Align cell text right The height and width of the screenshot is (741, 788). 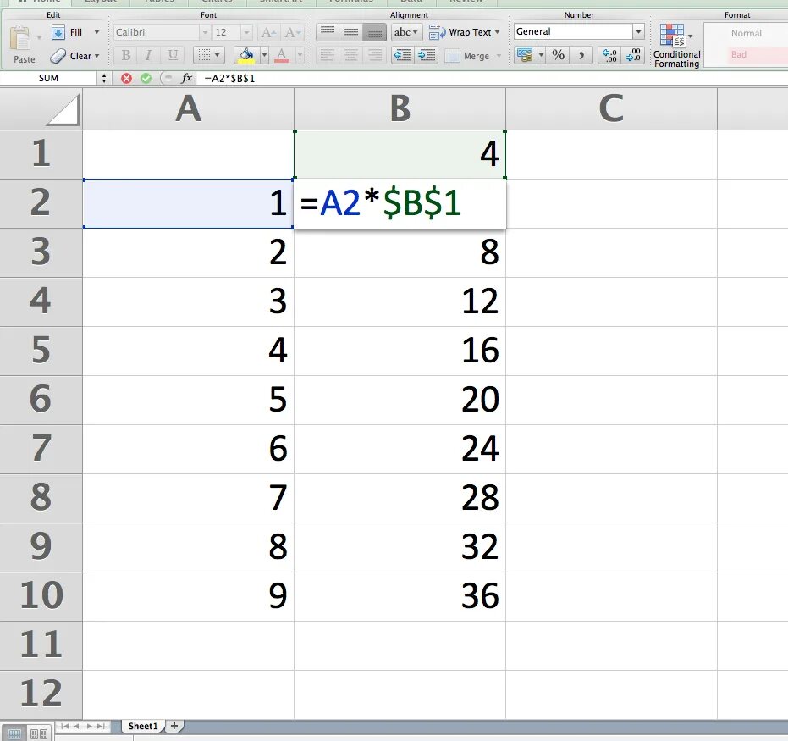point(374,55)
